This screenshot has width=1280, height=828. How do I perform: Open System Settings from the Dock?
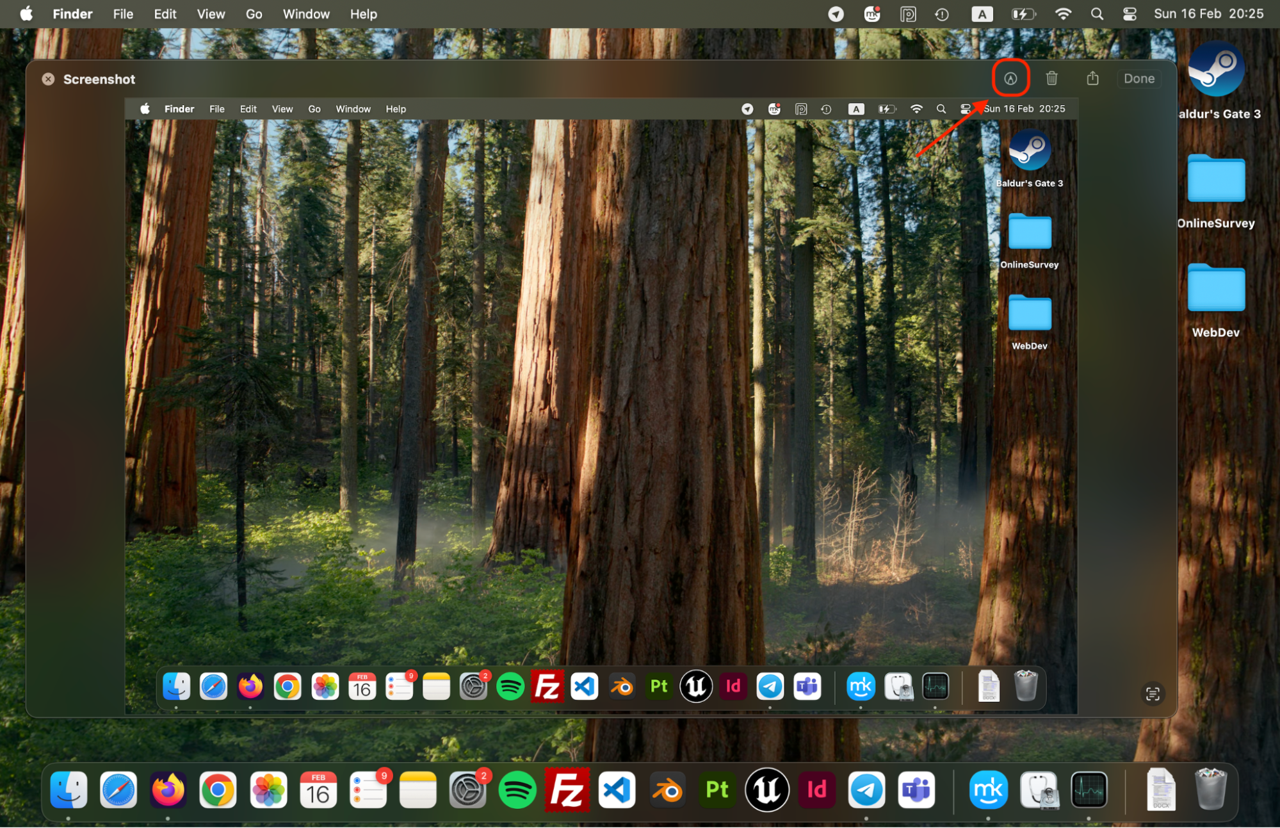(x=468, y=790)
